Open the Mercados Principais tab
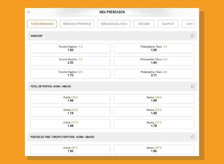 pyautogui.click(x=77, y=24)
